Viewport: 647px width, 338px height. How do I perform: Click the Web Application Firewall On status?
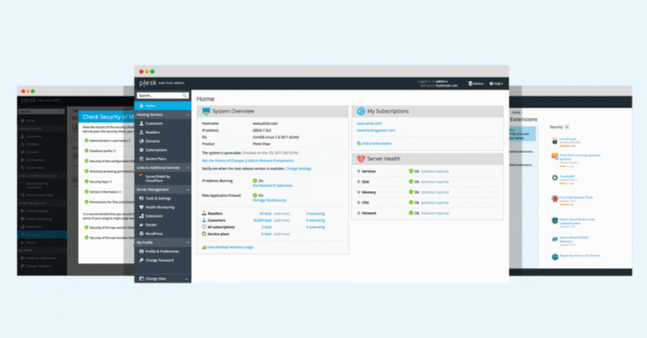coord(255,195)
